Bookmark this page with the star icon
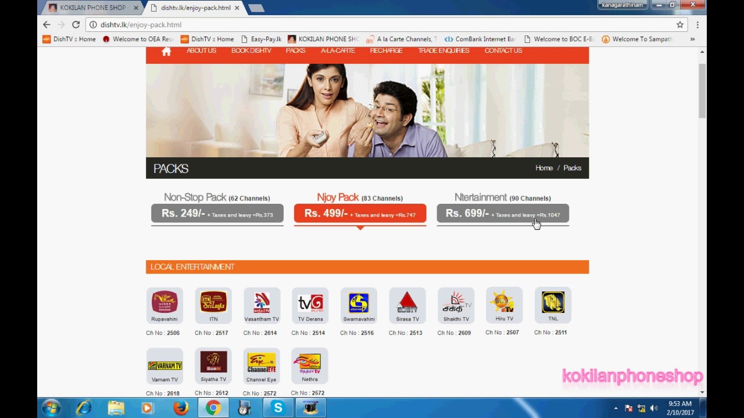Viewport: 744px width, 418px height. point(679,24)
